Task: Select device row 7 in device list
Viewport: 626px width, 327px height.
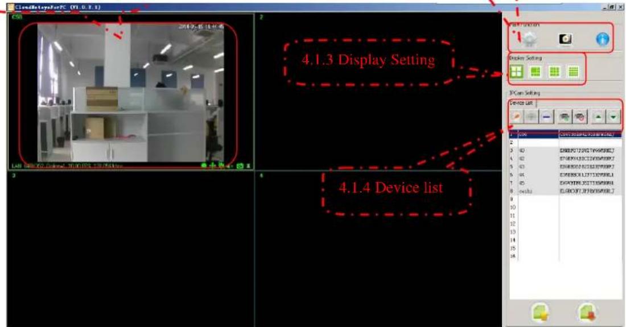Action: pyautogui.click(x=565, y=183)
